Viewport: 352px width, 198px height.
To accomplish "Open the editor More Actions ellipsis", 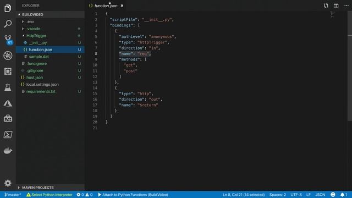I will point(346,5).
